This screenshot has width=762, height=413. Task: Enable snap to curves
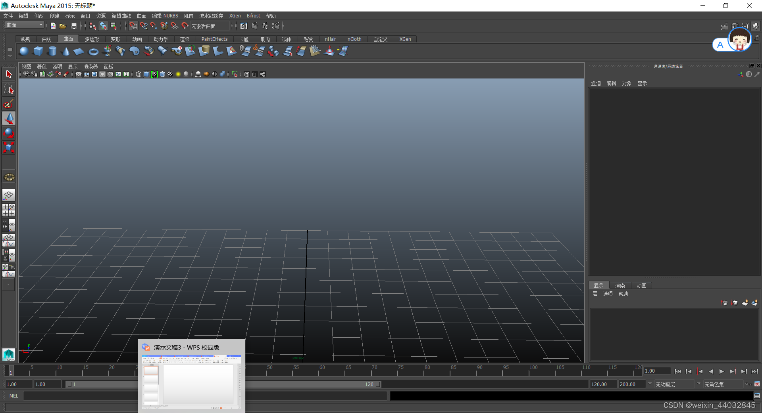tap(144, 26)
